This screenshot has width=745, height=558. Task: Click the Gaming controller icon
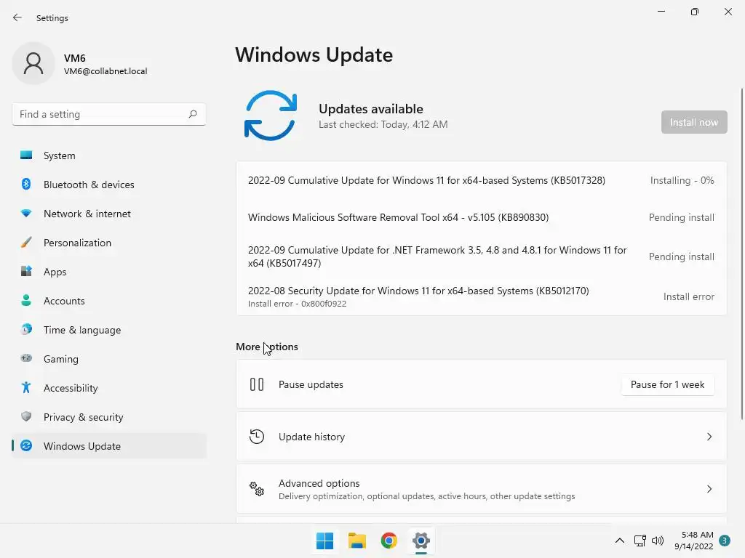tap(26, 358)
